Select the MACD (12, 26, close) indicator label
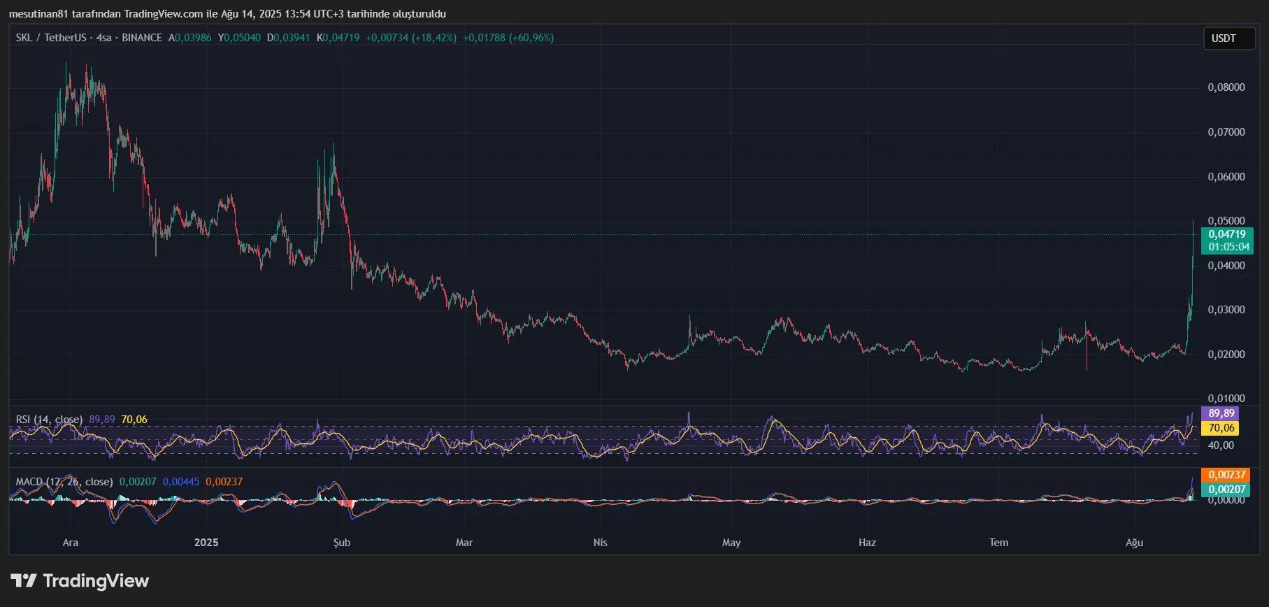The image size is (1269, 607). click(x=64, y=482)
